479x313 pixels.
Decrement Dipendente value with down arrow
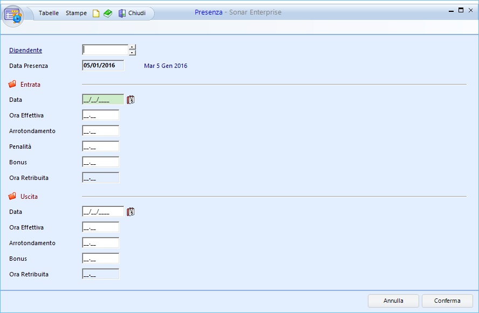pos(132,53)
